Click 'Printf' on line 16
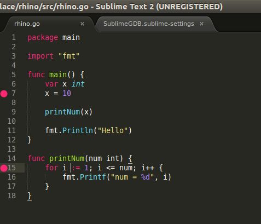This screenshot has height=224, width=261. click(x=93, y=177)
